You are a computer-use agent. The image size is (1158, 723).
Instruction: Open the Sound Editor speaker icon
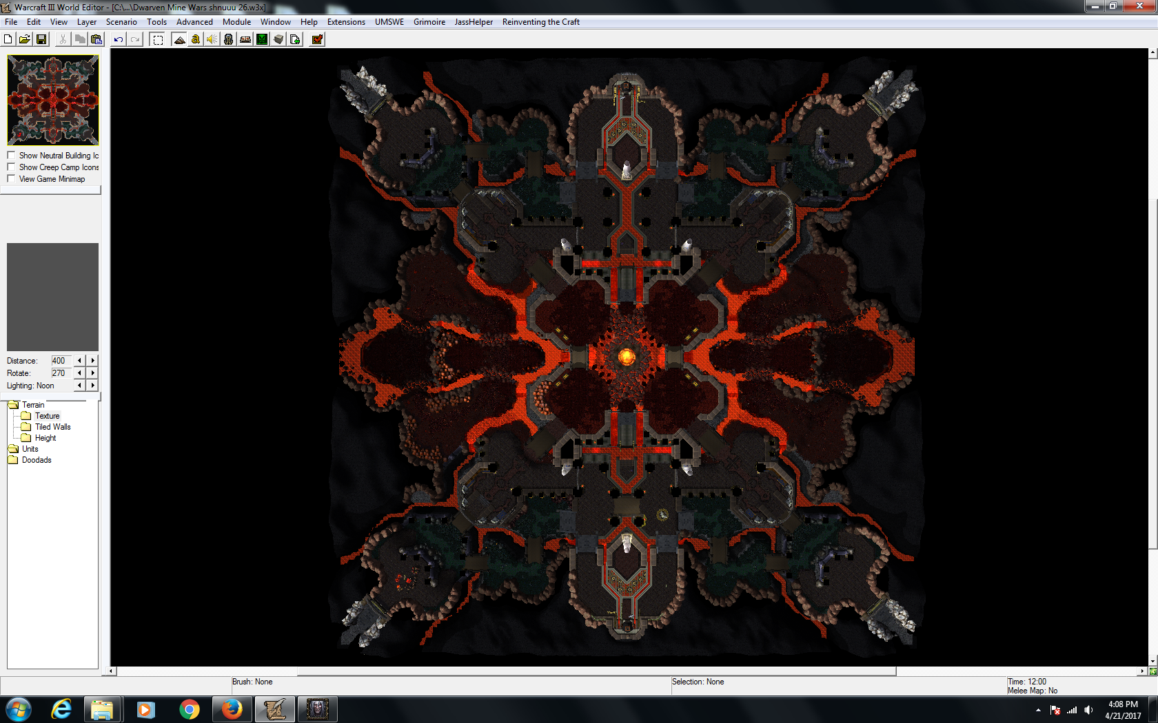(212, 39)
